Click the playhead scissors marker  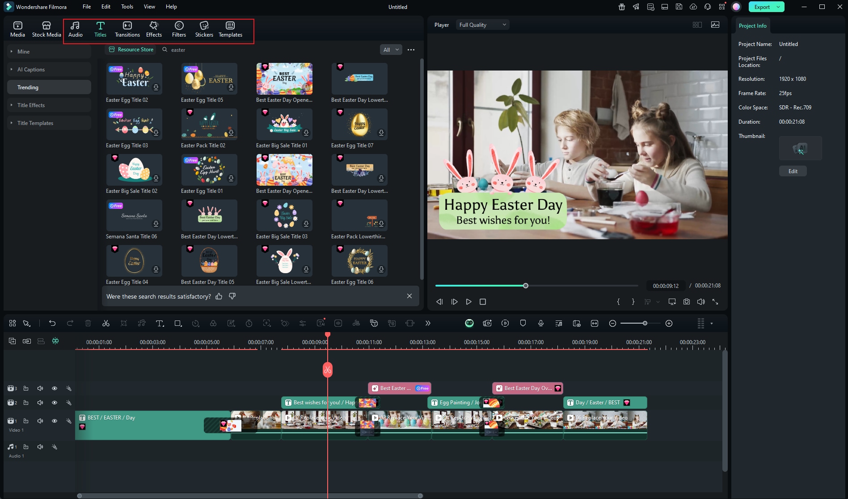coord(328,370)
